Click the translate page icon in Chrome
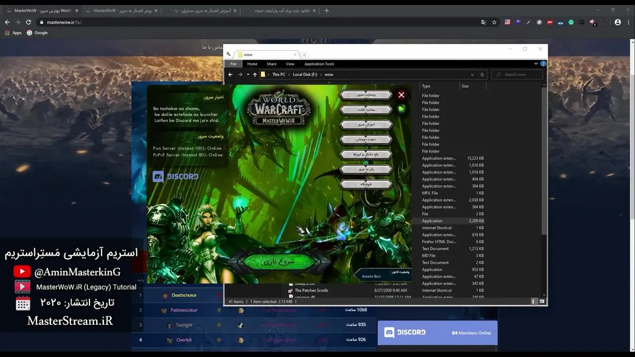 [x=483, y=22]
